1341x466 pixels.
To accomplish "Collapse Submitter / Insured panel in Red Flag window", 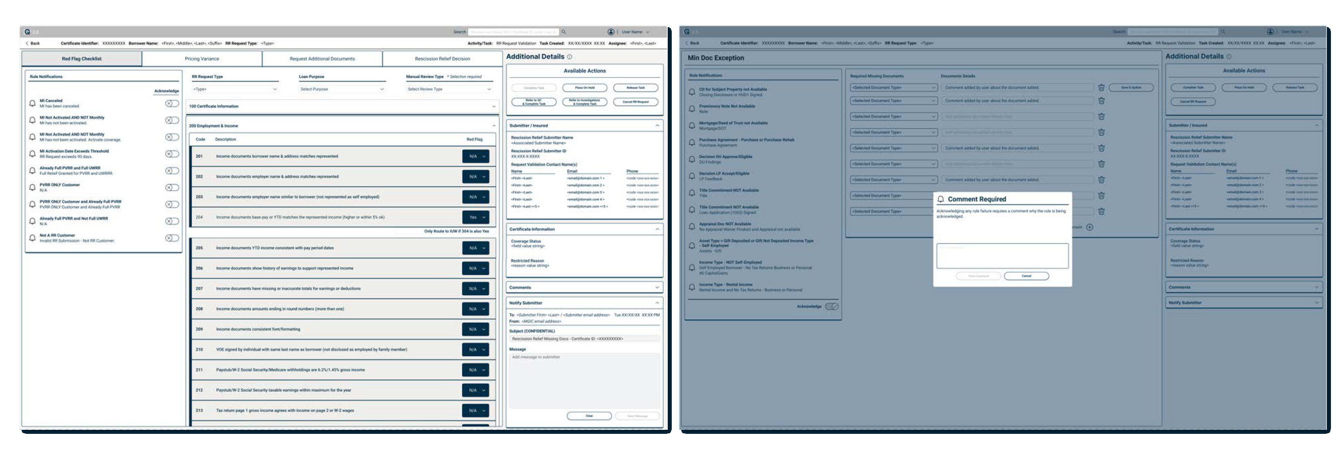I will pos(658,126).
